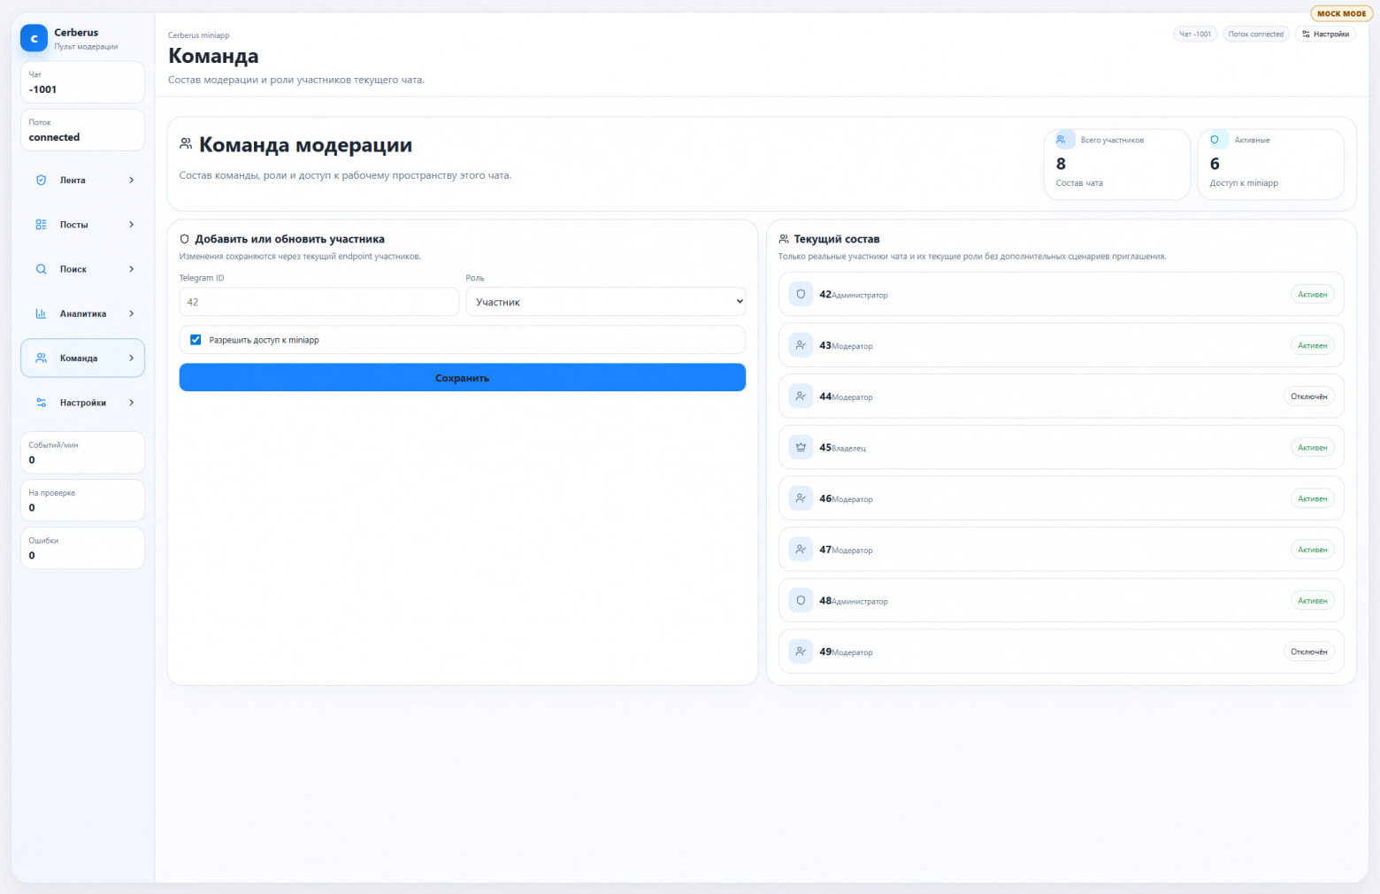The height and width of the screenshot is (894, 1380).
Task: Expand the Команда chevron in sidebar
Action: 132,358
